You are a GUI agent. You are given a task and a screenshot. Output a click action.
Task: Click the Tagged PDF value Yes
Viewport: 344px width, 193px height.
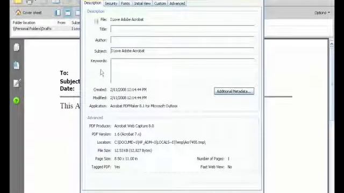[117, 167]
